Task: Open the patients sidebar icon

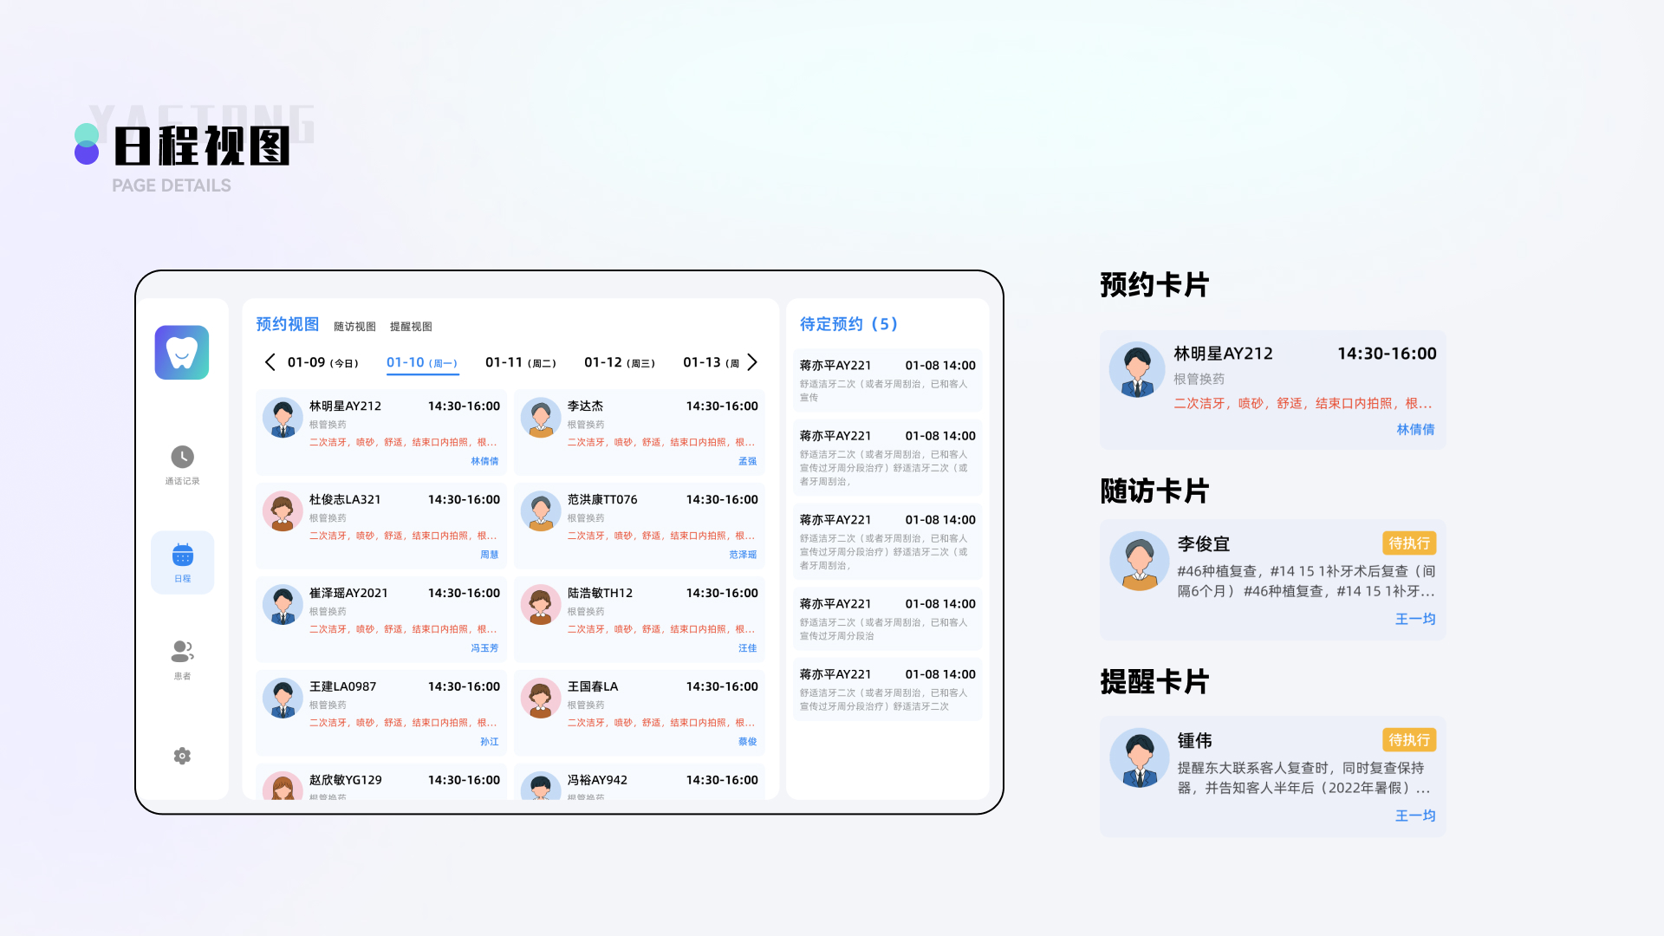Action: pos(182,651)
